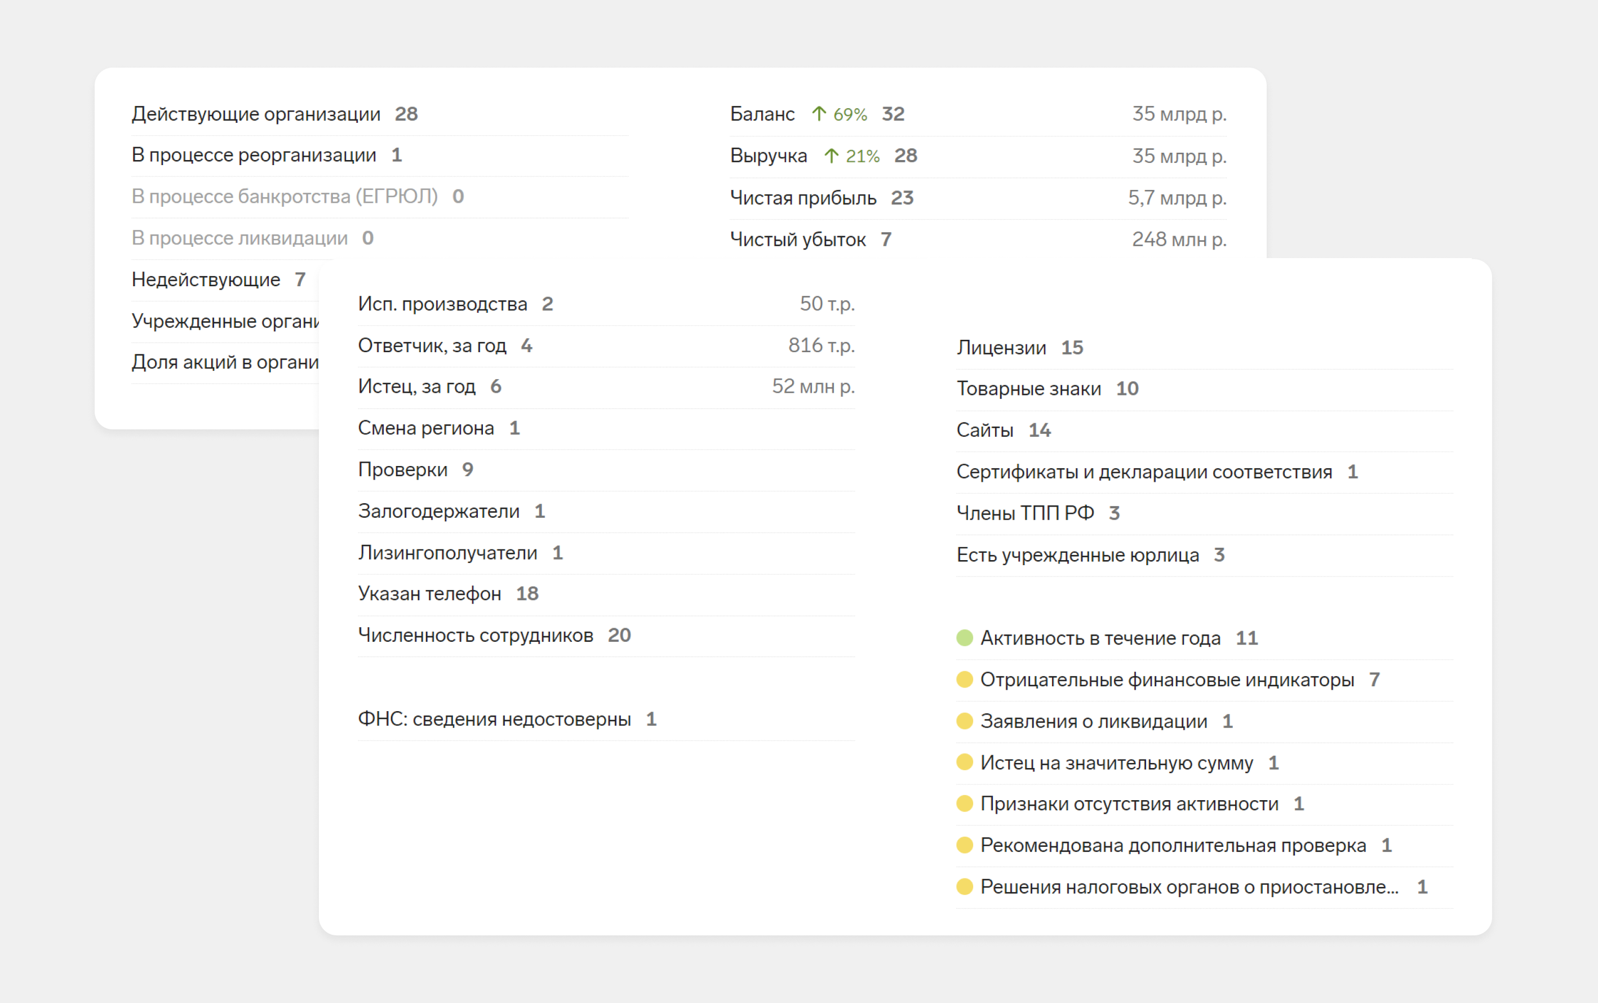Click the 21% growth value
Viewport: 1598px width, 1003px height.
(x=862, y=157)
